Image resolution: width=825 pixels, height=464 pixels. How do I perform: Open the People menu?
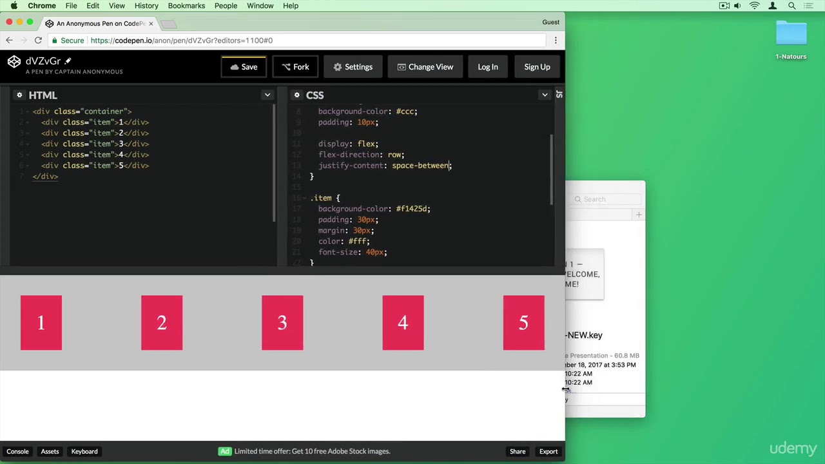(x=226, y=6)
